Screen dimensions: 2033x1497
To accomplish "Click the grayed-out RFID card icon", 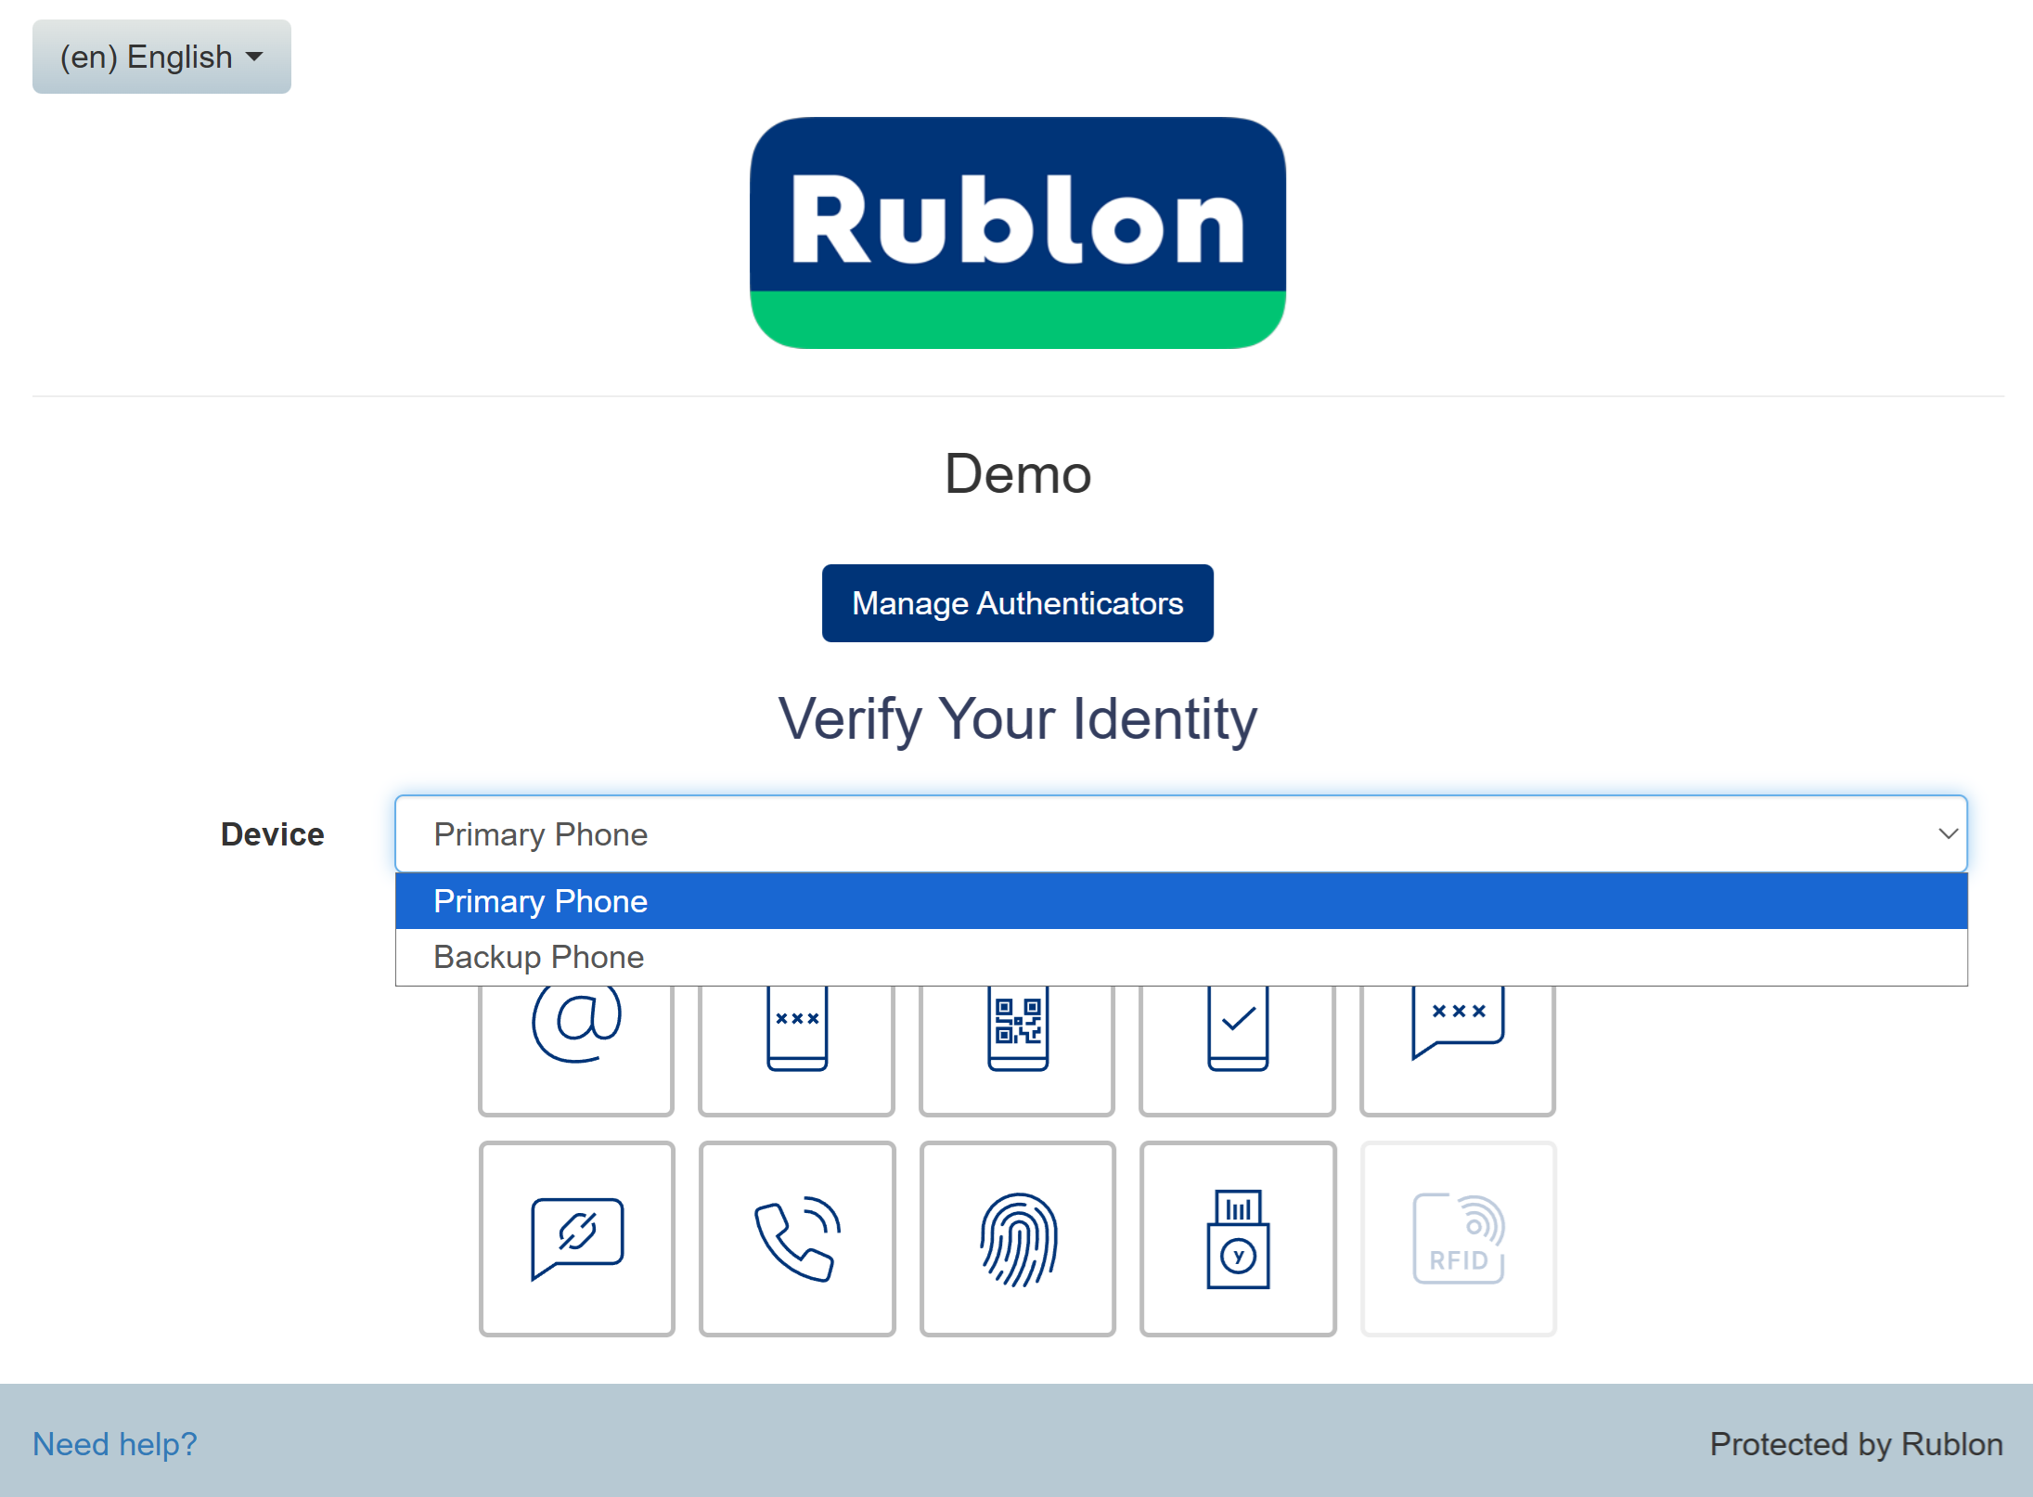I will (1457, 1238).
